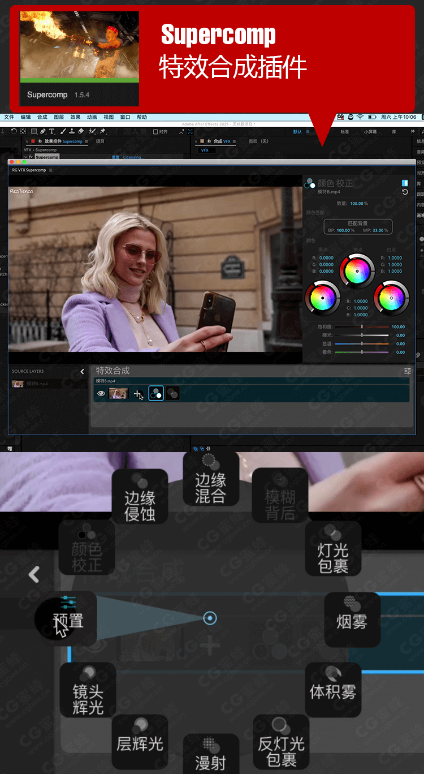Viewport: 424px width, 774px height.
Task: Choose 层辉光 from the radial menu
Action: pyautogui.click(x=140, y=742)
